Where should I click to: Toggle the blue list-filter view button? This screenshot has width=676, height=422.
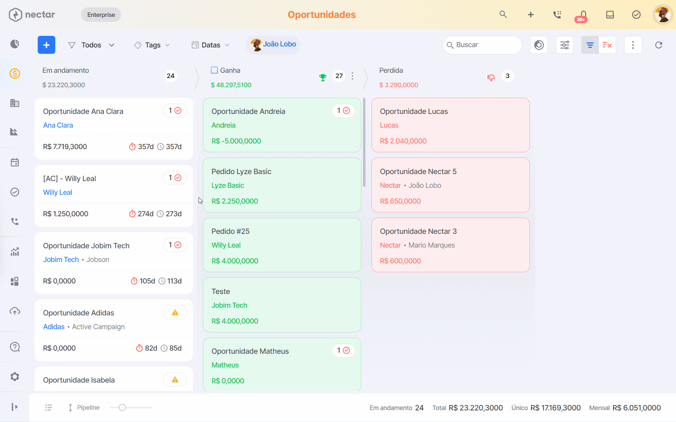(x=590, y=45)
